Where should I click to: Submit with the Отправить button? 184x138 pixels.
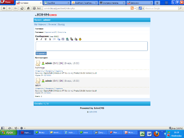coord(41,53)
